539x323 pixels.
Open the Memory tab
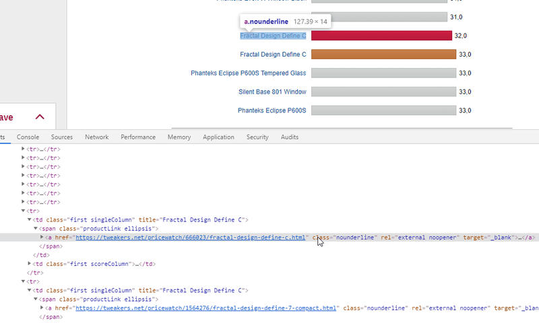(x=179, y=137)
